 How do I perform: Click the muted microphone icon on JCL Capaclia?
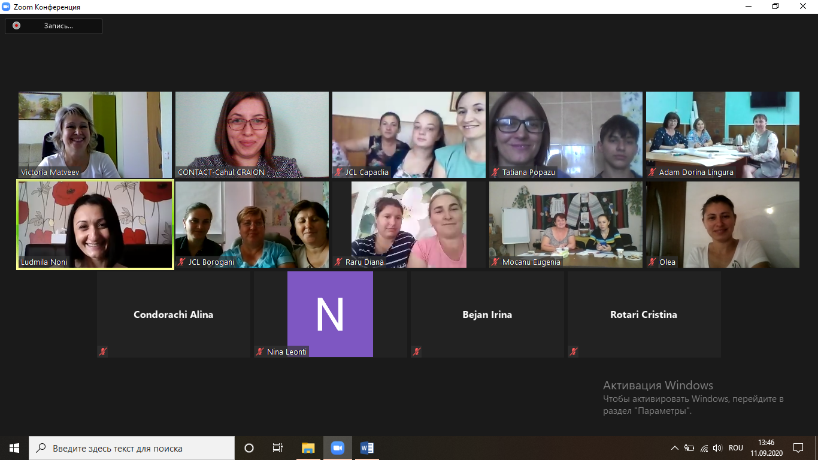click(338, 172)
